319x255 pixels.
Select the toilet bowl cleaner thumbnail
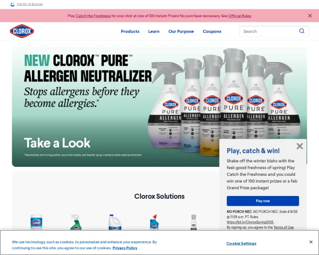pos(154,222)
